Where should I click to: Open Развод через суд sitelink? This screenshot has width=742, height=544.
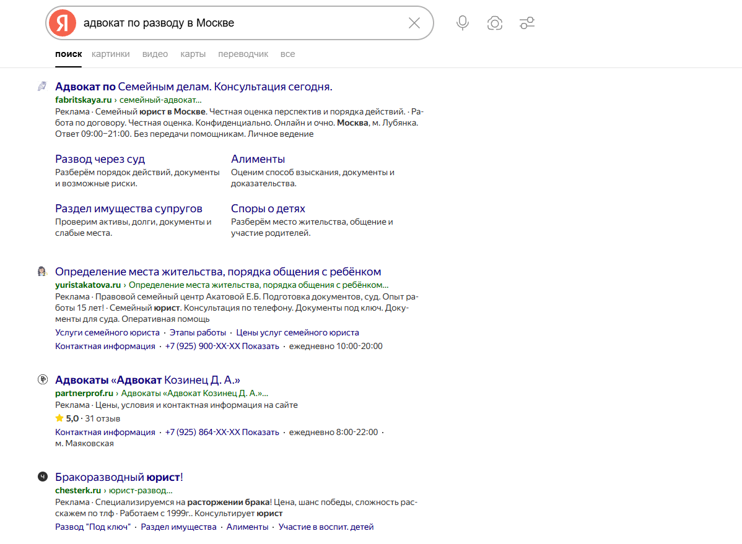click(100, 159)
